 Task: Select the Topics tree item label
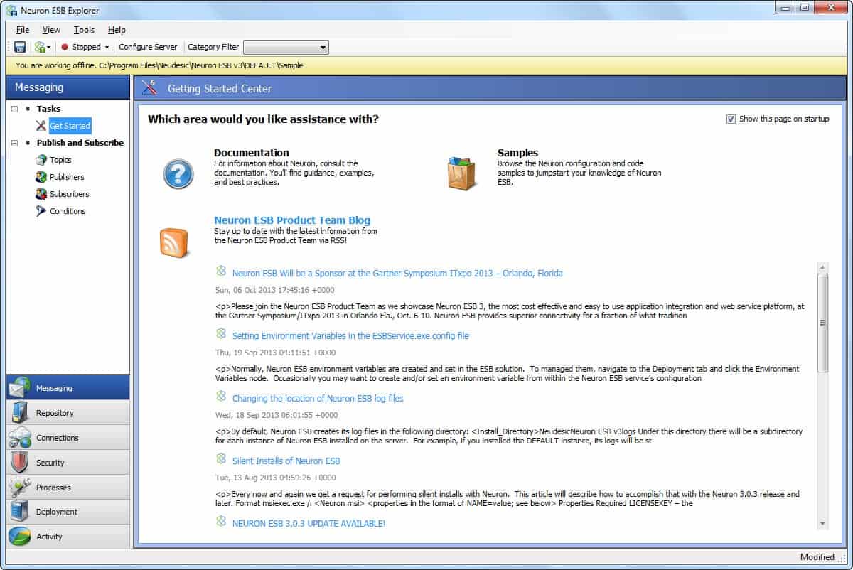[x=60, y=160]
